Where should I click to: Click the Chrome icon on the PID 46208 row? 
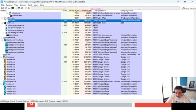[4, 57]
